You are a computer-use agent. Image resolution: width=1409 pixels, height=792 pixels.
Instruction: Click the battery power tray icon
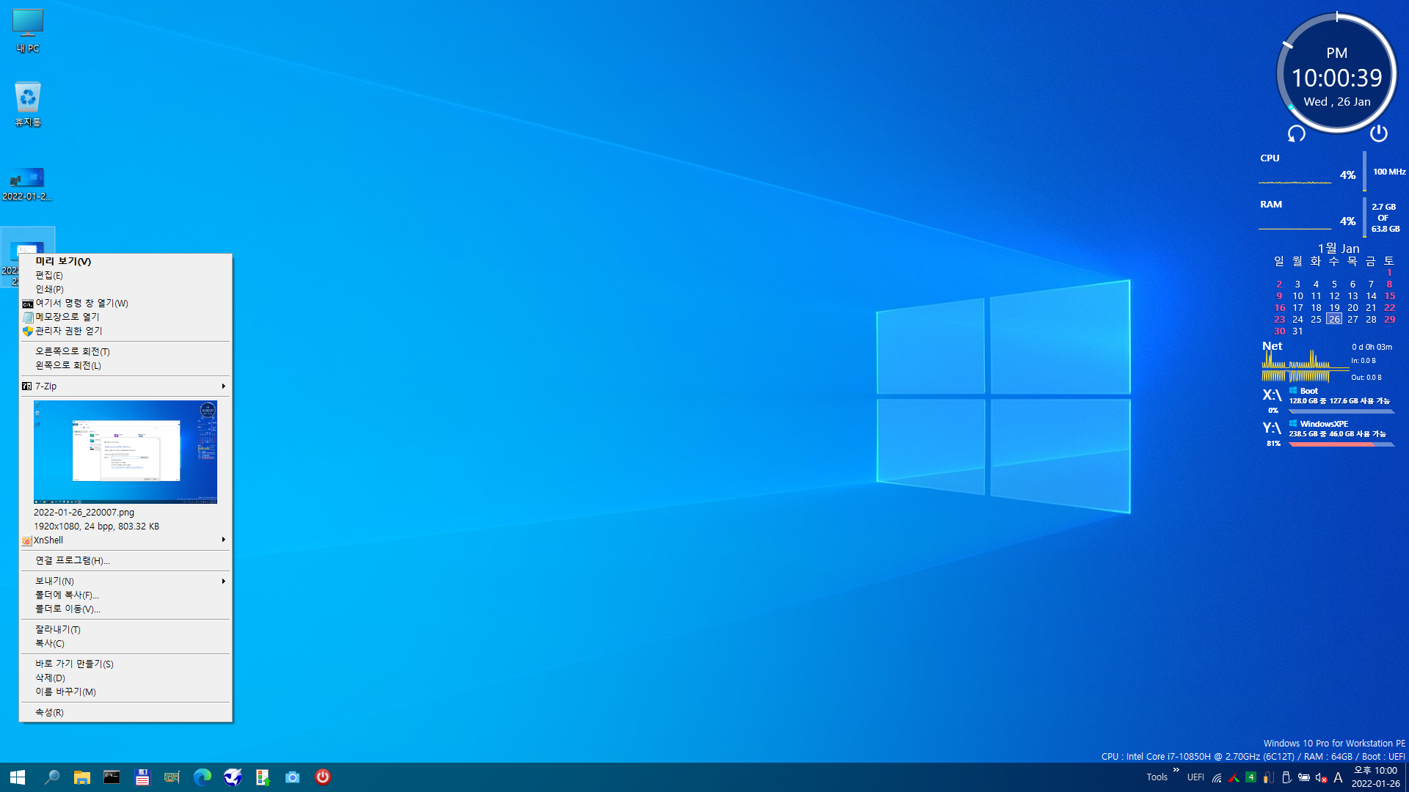tap(1304, 778)
